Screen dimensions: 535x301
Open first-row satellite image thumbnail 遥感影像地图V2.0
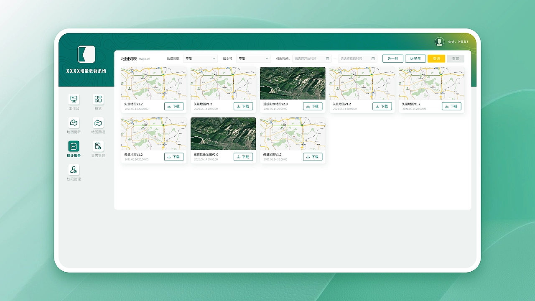[x=293, y=83]
